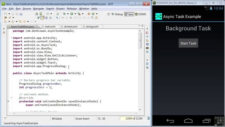
Task: Click the 'ProgressDialog progressBar;' code line
Action: click(x=40, y=84)
